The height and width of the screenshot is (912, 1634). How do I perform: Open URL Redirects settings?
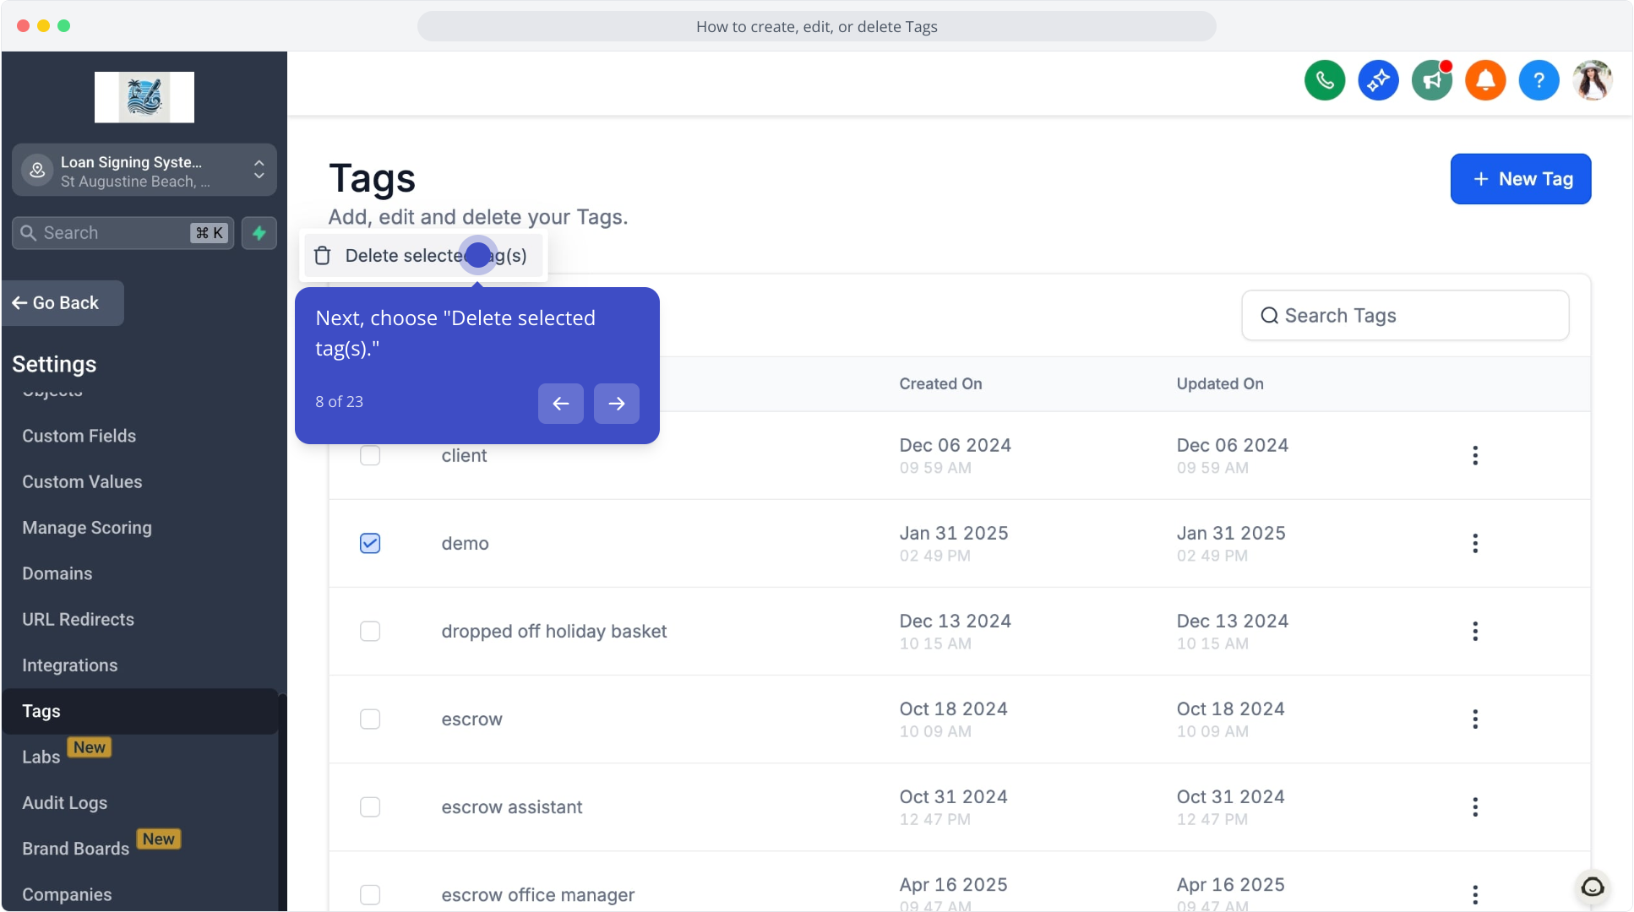tap(78, 619)
